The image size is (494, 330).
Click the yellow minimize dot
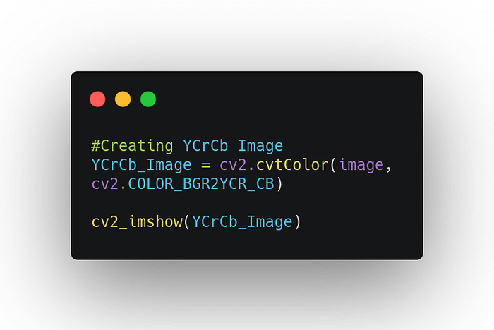point(123,99)
